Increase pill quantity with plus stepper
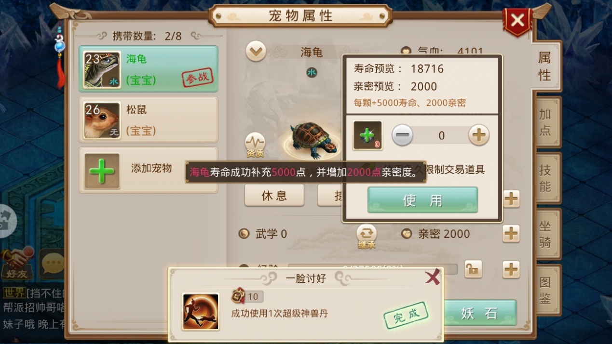The width and height of the screenshot is (612, 344). click(479, 135)
